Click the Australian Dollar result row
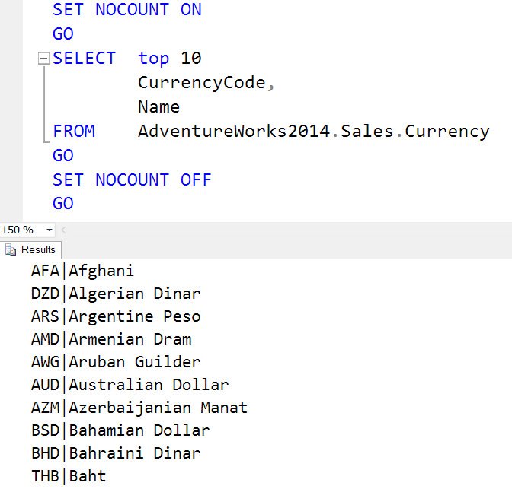Image resolution: width=512 pixels, height=489 pixels. (x=130, y=385)
